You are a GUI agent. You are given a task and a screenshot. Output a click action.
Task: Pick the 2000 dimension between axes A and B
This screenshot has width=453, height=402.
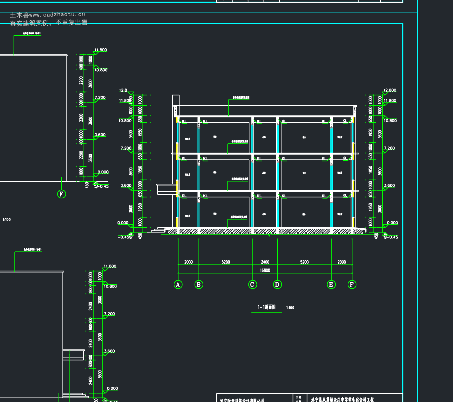(188, 262)
